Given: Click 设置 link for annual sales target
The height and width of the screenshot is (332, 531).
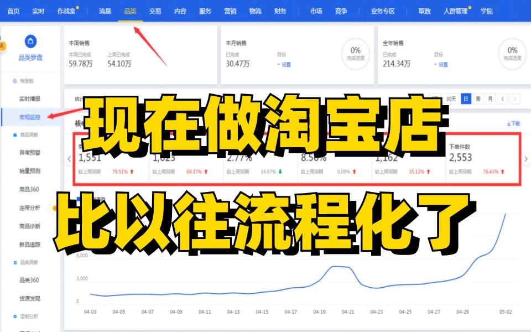Looking at the screenshot, I should pyautogui.click(x=443, y=64).
